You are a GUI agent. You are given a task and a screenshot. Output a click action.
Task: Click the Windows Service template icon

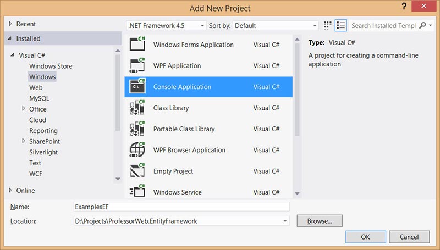coord(137,192)
